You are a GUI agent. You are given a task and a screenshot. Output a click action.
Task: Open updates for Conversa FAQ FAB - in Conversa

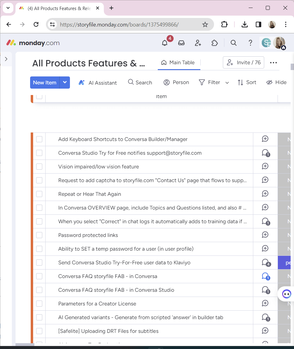(266, 277)
